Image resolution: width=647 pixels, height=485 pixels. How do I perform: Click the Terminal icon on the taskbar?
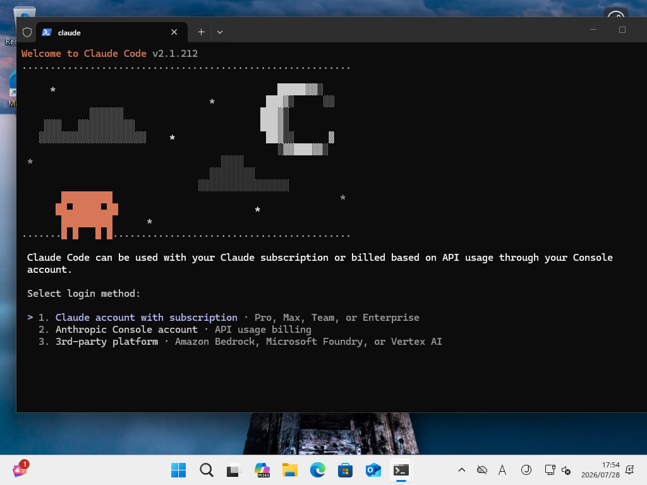401,470
